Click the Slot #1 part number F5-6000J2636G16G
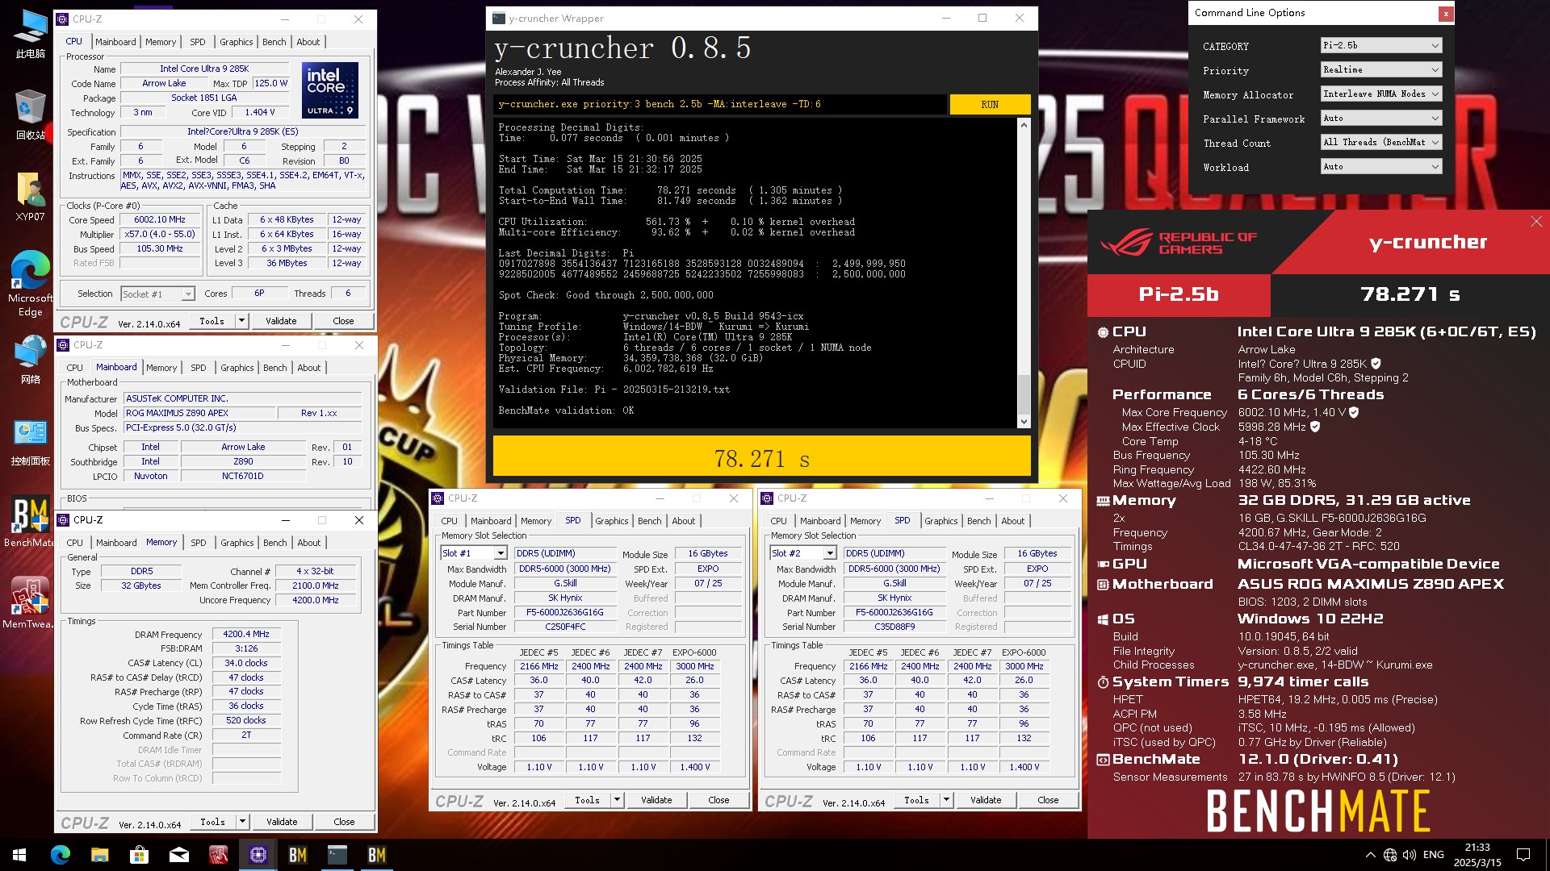The image size is (1550, 871). (x=565, y=612)
